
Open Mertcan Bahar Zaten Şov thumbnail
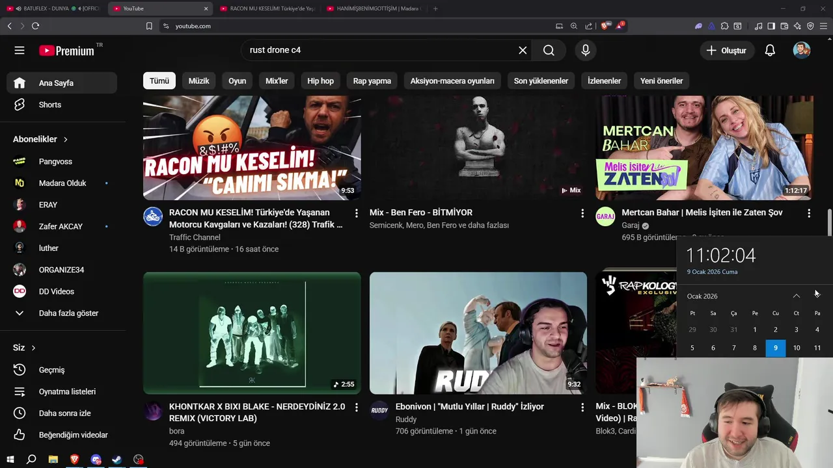coord(704,148)
